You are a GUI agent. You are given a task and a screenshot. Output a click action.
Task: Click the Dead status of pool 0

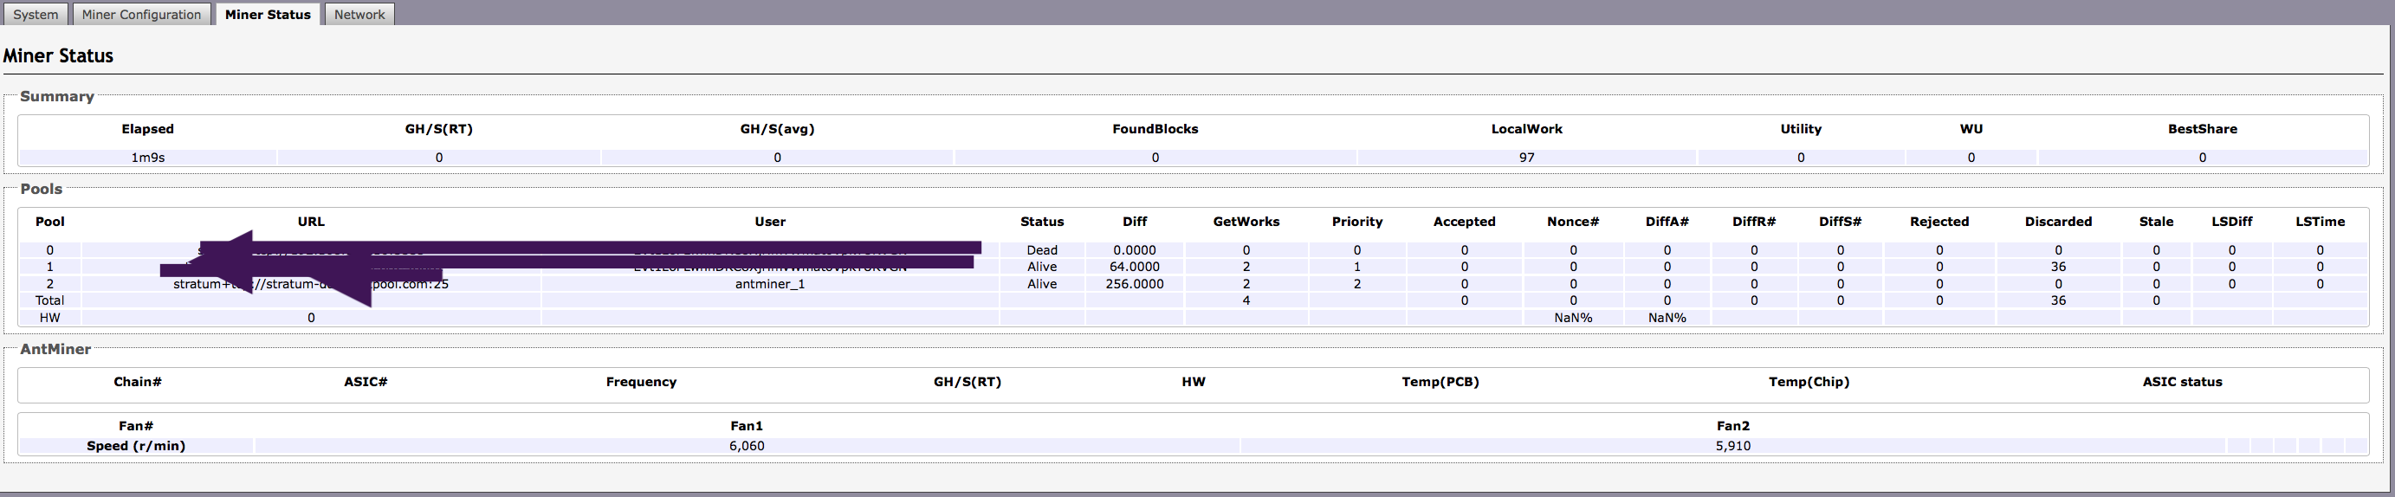1041,250
